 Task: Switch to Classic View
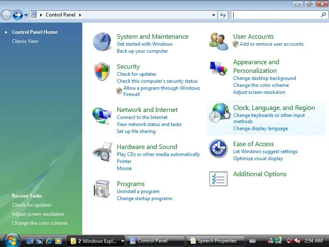pyautogui.click(x=25, y=41)
